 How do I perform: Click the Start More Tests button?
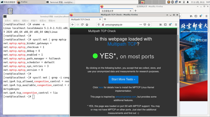click(x=123, y=79)
